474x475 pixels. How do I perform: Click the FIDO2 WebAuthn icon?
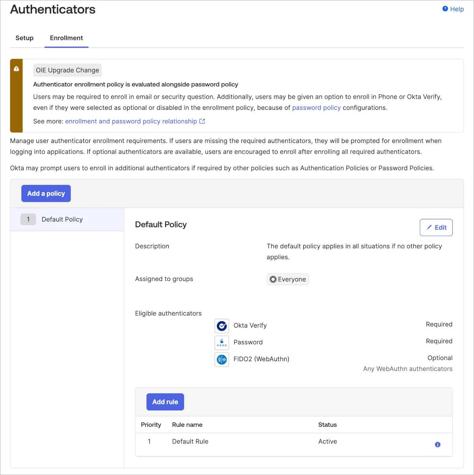[x=222, y=360]
